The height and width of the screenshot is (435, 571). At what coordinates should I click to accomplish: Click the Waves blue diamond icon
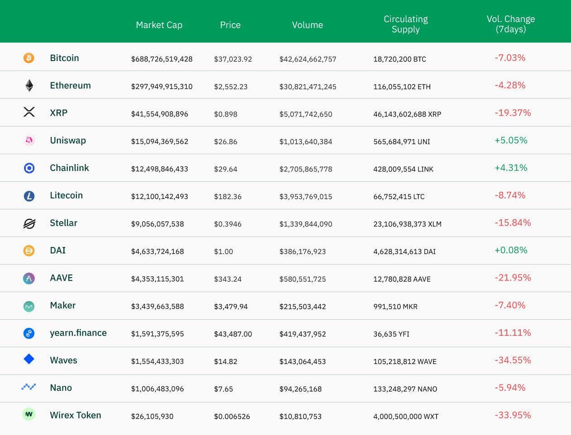(x=29, y=359)
